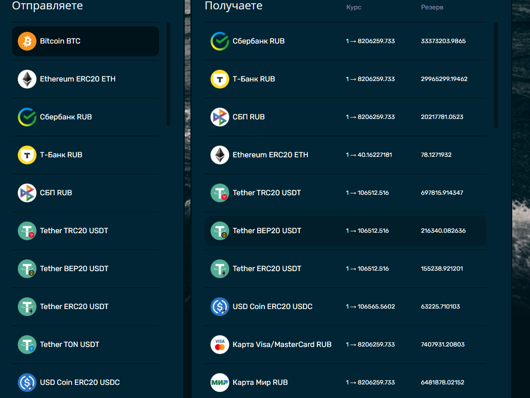Image resolution: width=530 pixels, height=398 pixels.
Task: Click the Т-Банк yellow shield icon in the receive list
Action: (x=219, y=79)
